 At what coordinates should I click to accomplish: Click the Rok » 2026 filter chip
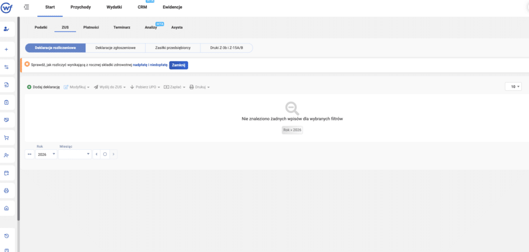[x=292, y=130]
